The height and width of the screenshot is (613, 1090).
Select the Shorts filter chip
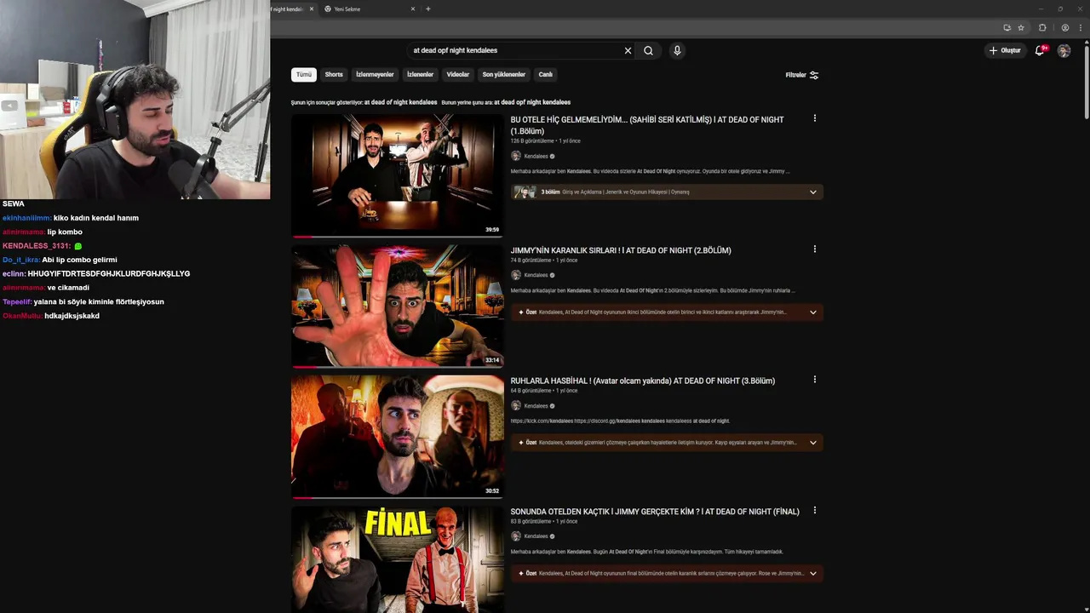click(334, 75)
